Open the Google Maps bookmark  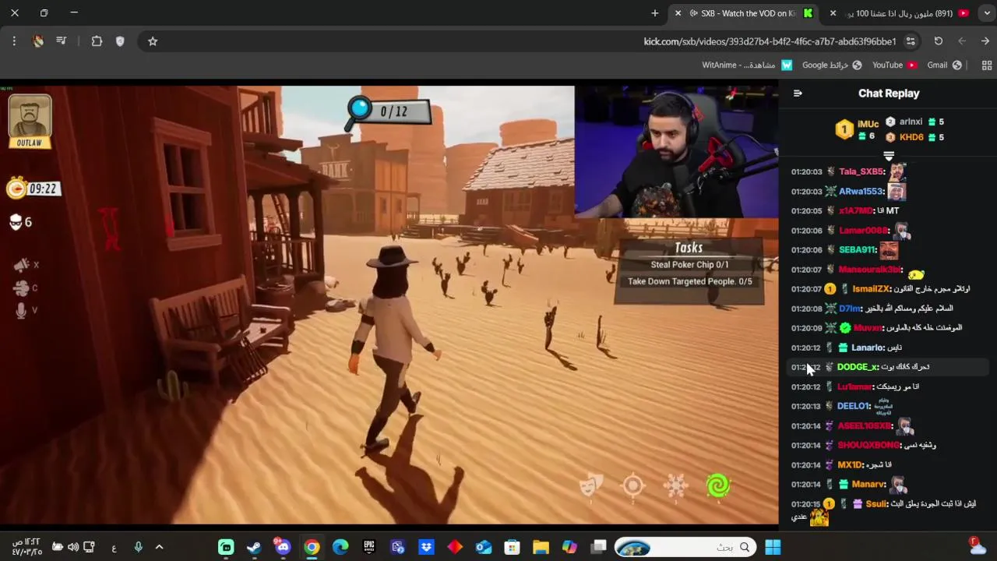coord(832,65)
